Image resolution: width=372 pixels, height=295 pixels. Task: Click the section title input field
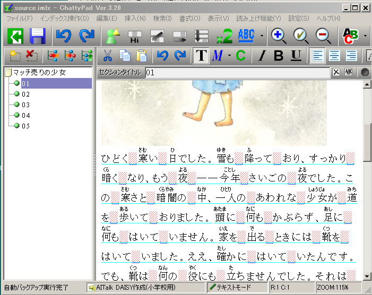tap(238, 72)
